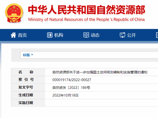Screen dimensions: 158x118
Task: Click the 中华人民共和国自然资源部 title banner
Action: pyautogui.click(x=87, y=10)
